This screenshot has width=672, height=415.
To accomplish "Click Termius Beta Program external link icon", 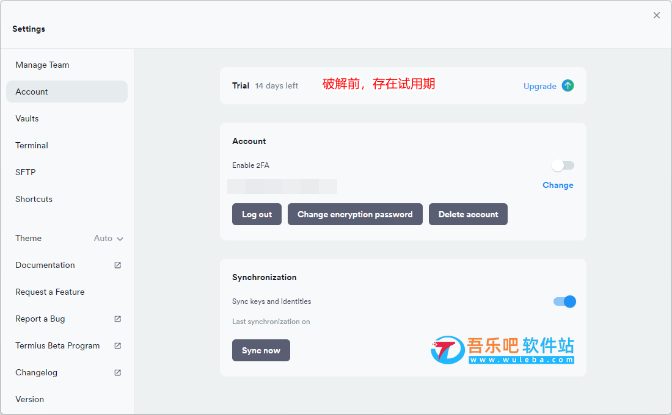I will pyautogui.click(x=118, y=345).
